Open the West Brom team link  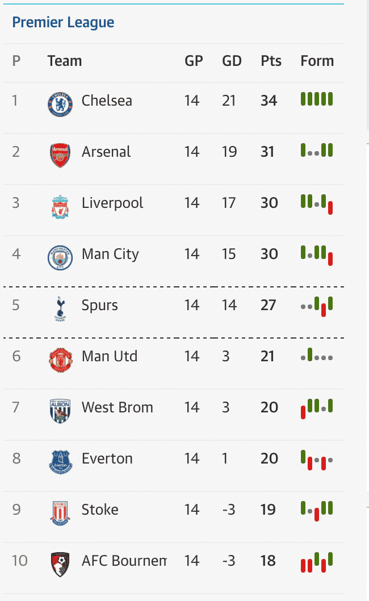[x=117, y=407]
